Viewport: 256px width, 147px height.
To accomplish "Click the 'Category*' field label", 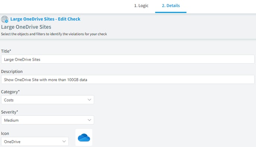I will pos(10,92).
